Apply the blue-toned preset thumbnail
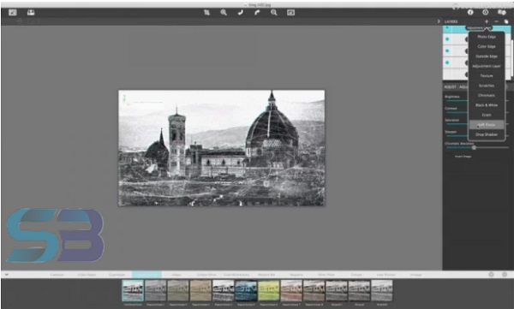Screen dimensions: 514x309 coord(246,291)
